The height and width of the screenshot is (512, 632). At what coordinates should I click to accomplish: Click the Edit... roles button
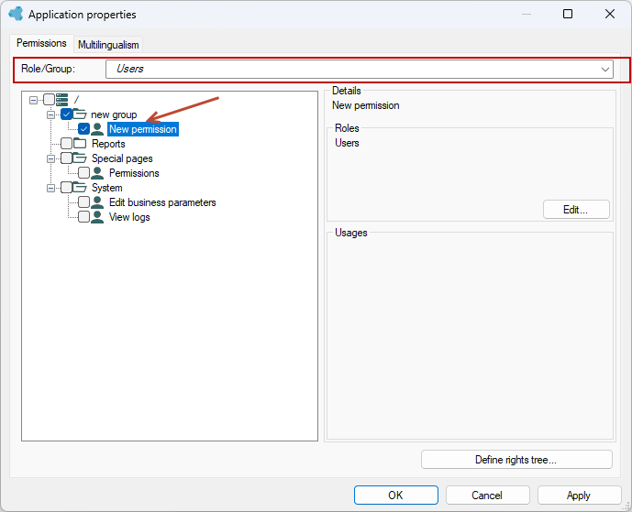(576, 210)
